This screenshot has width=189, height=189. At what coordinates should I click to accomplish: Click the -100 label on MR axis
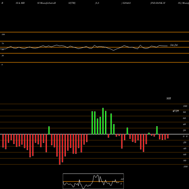click(185, 167)
